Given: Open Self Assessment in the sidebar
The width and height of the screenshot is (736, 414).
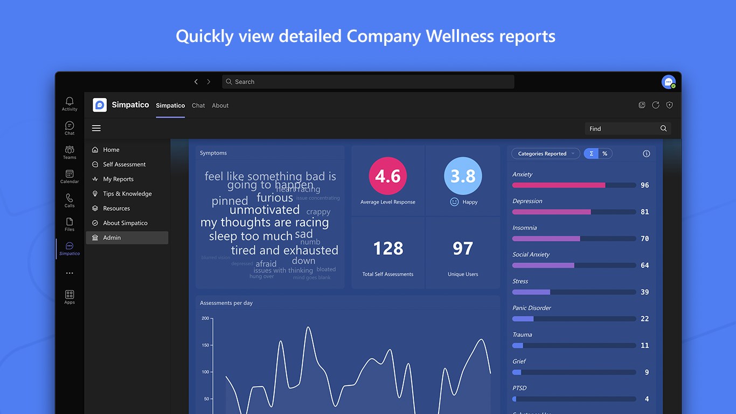Looking at the screenshot, I should pos(127,164).
